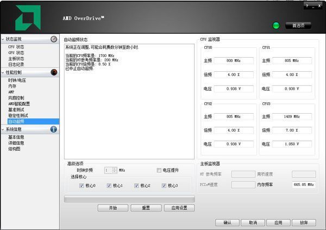Click the CPU3 主频 field showing 1409 MHz
Screen dimensions: 326x230
292,116
